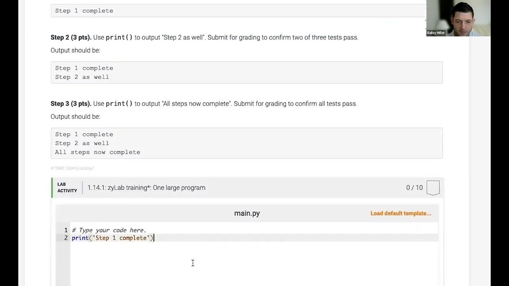Select line number 2 in editor gutter
The width and height of the screenshot is (509, 286).
tap(66, 238)
